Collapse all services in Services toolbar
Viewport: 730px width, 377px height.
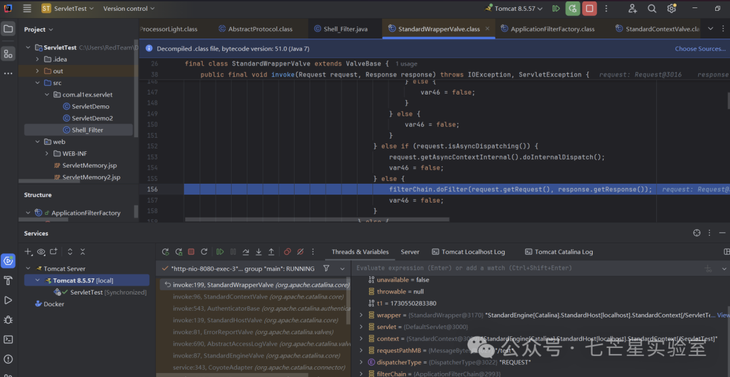click(82, 252)
